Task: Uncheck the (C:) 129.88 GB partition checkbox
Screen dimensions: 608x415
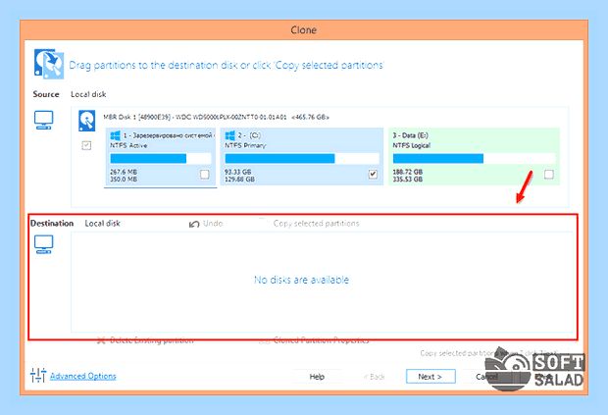Action: [373, 175]
